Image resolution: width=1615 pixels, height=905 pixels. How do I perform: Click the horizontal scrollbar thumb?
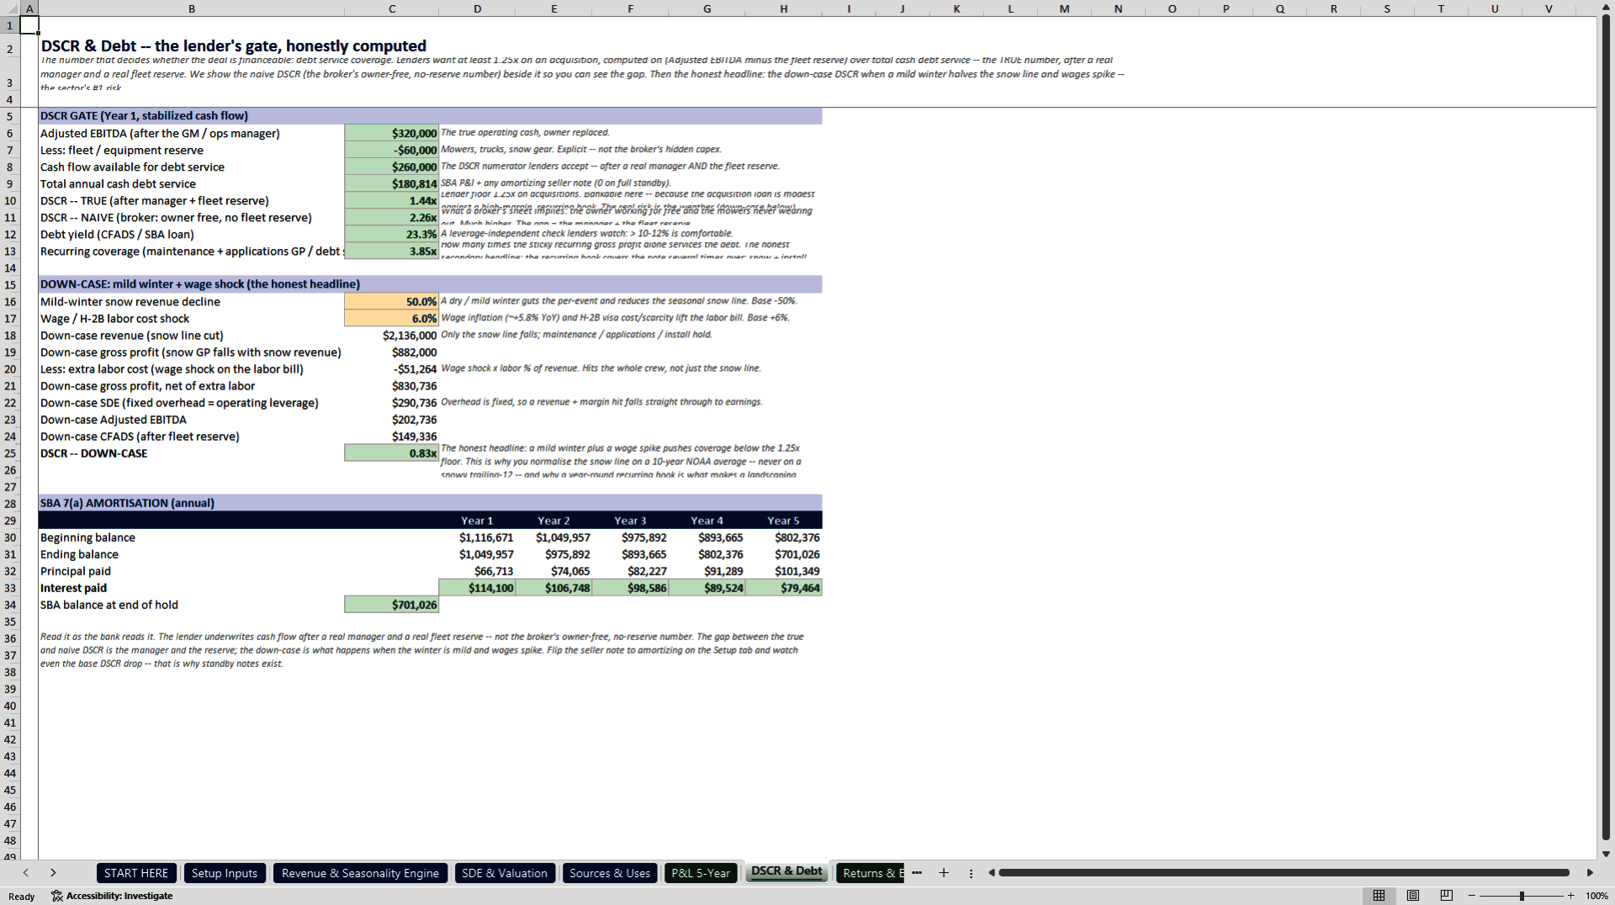[1284, 873]
